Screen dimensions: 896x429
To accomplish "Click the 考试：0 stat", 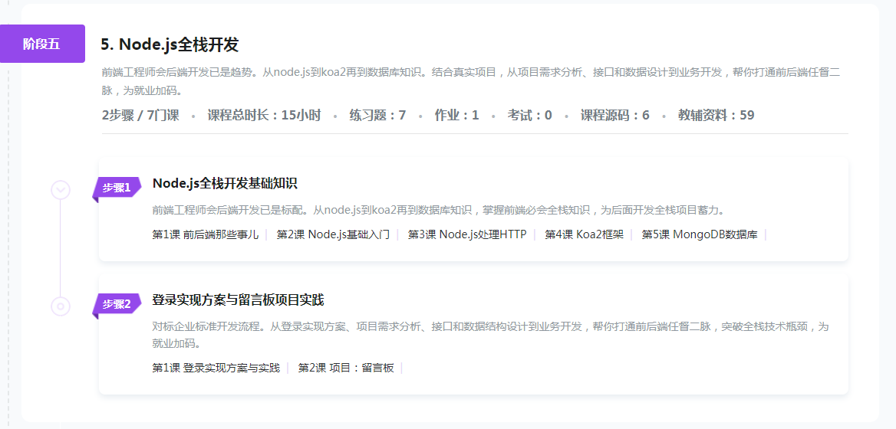I will 530,115.
